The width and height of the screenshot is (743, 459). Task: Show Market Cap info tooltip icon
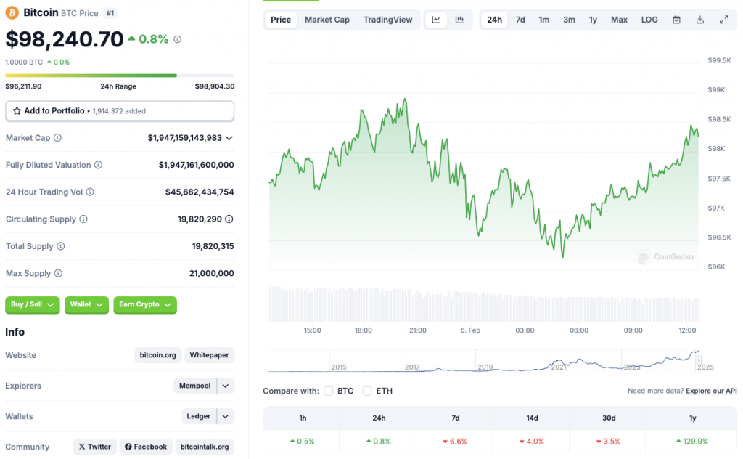tap(57, 137)
